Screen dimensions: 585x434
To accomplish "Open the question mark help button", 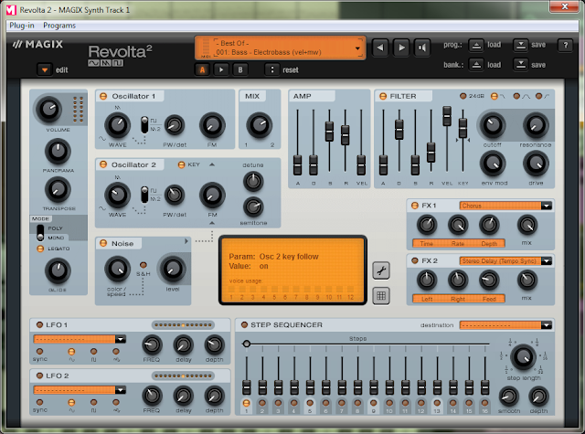I will 565,45.
